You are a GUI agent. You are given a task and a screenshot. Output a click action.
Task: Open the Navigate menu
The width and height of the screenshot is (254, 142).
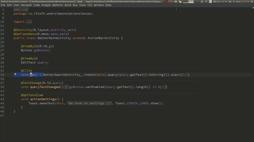(26, 5)
